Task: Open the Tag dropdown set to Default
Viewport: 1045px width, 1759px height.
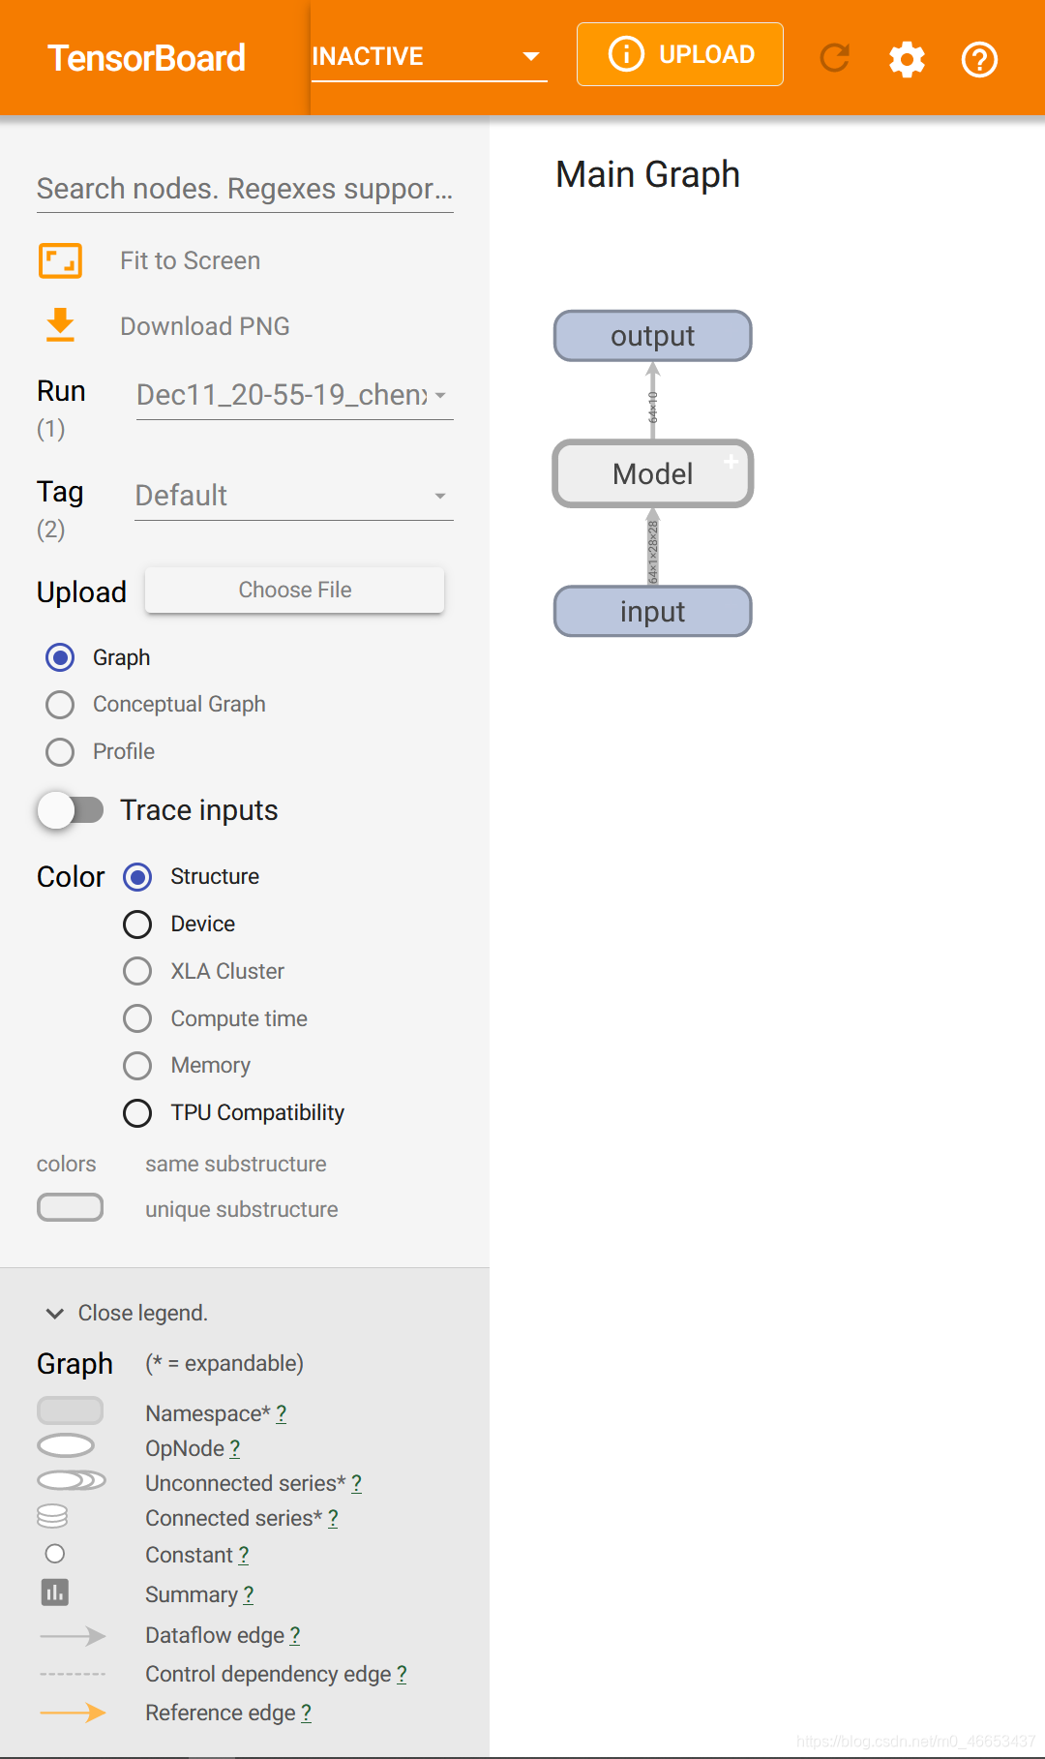Action: (x=293, y=495)
